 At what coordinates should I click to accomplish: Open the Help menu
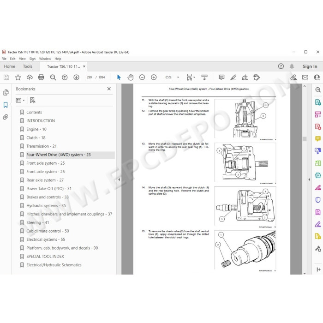pos(58,59)
